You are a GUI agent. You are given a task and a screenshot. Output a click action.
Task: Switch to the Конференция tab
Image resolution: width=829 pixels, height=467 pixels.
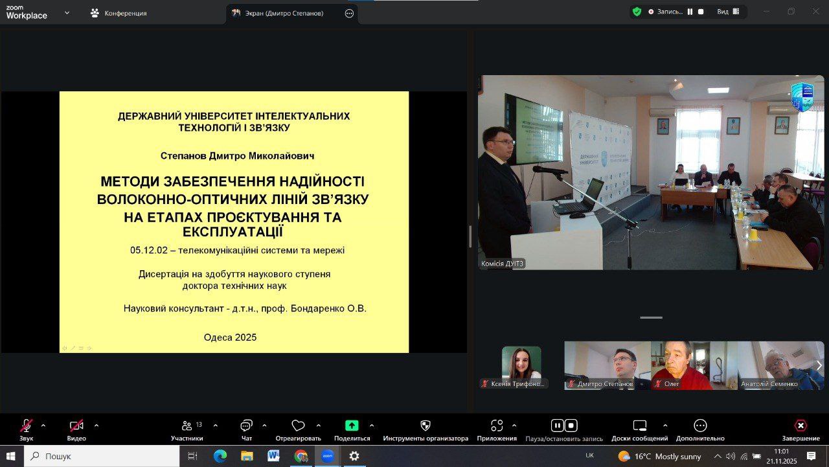point(119,13)
